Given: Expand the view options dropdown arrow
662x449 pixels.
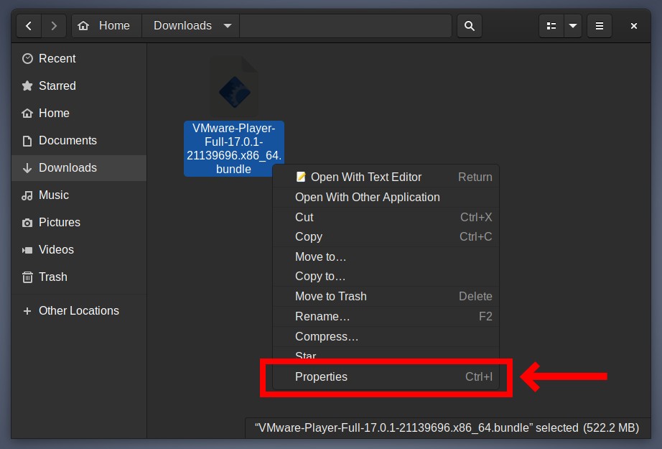Looking at the screenshot, I should (x=573, y=26).
